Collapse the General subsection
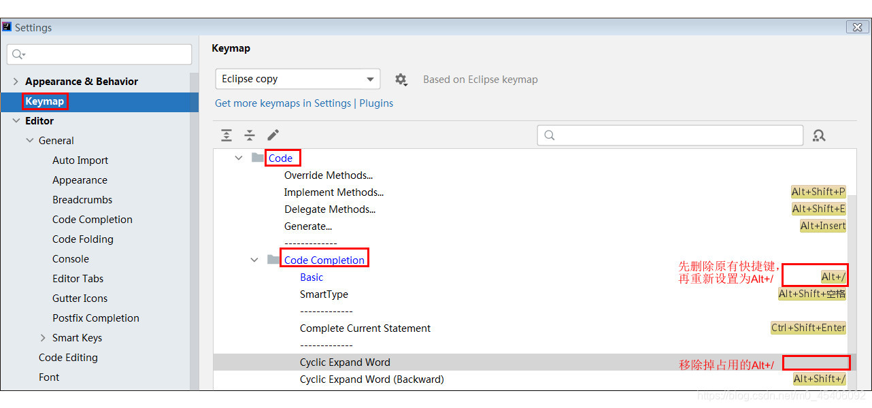 point(30,140)
